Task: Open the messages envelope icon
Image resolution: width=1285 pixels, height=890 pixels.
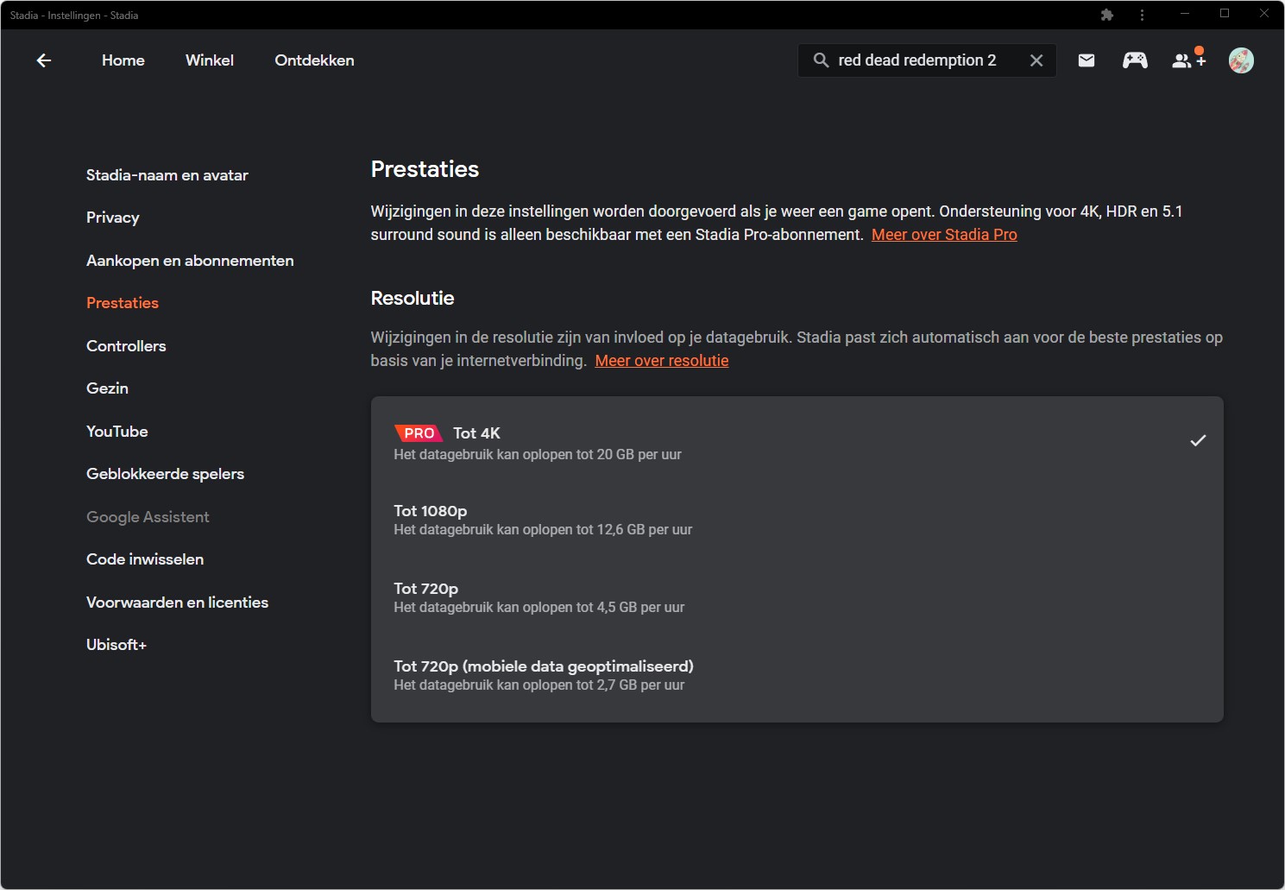Action: (x=1087, y=60)
